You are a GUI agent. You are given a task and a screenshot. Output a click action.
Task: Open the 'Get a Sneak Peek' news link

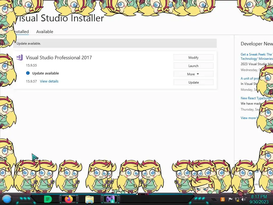click(x=257, y=57)
